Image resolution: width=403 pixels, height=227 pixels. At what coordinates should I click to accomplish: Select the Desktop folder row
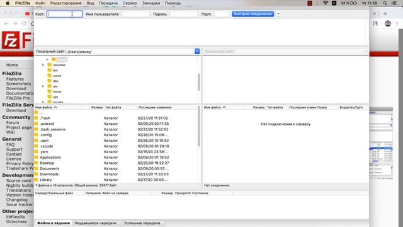pyautogui.click(x=116, y=163)
